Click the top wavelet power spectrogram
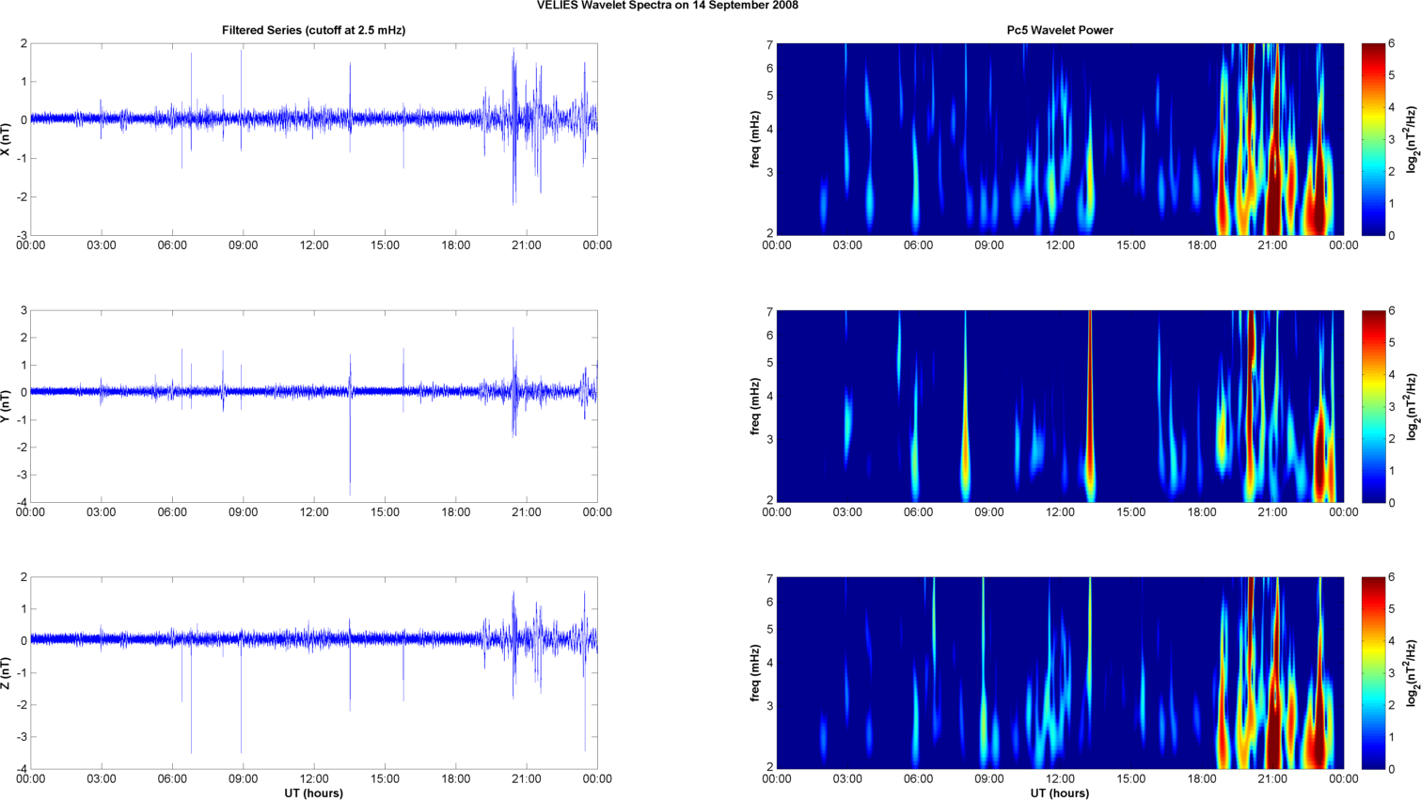Screen dimensions: 1421x800 [x=1060, y=139]
